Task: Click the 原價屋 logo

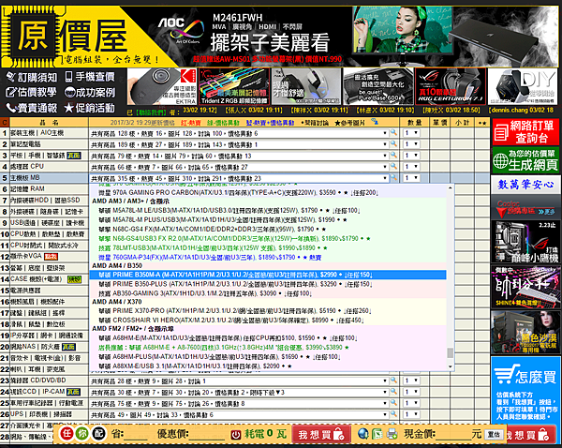Action: point(73,37)
